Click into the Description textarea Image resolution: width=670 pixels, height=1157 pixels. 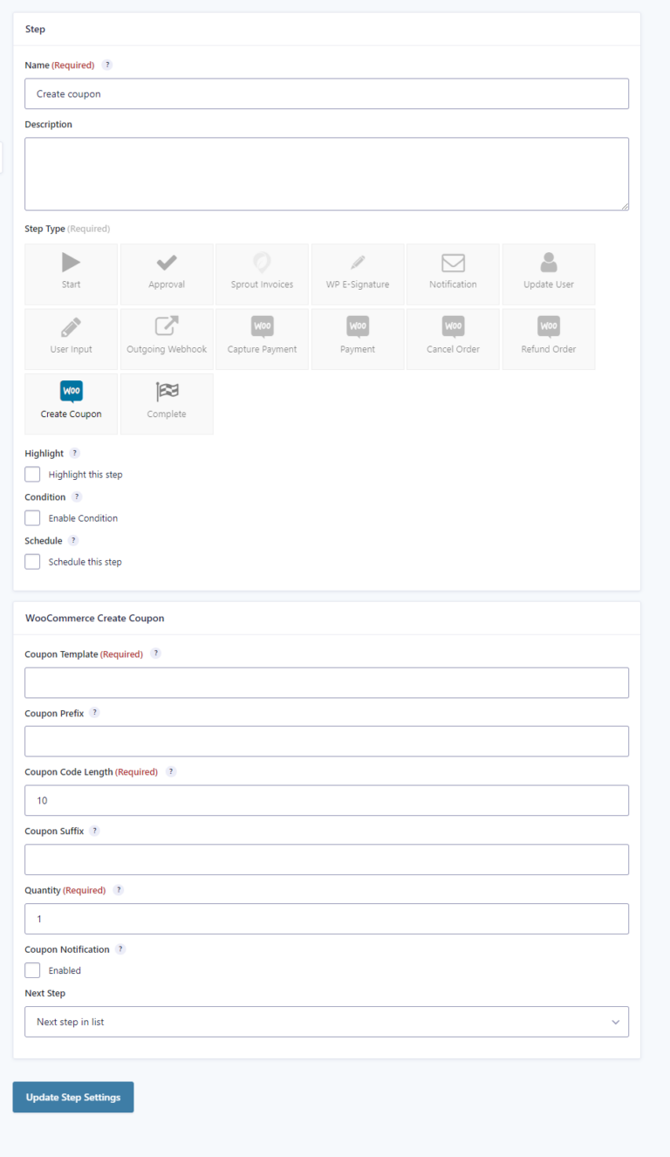326,174
